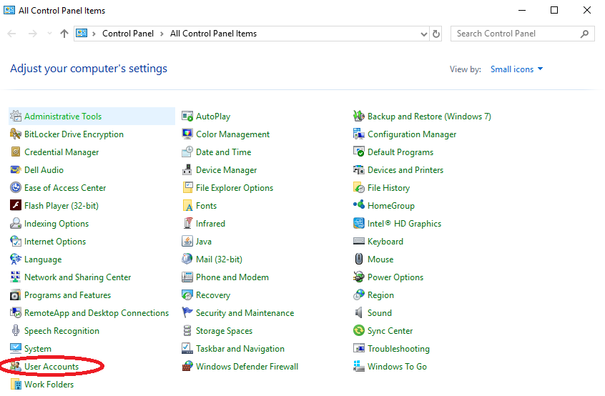Screen dimensions: 605x396
Task: Open the Power Options icon
Action: coord(359,277)
